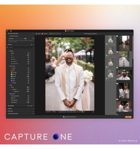Collapse the Date filter section
Viewport: 140px width, 149px height.
pyautogui.click(x=9, y=85)
